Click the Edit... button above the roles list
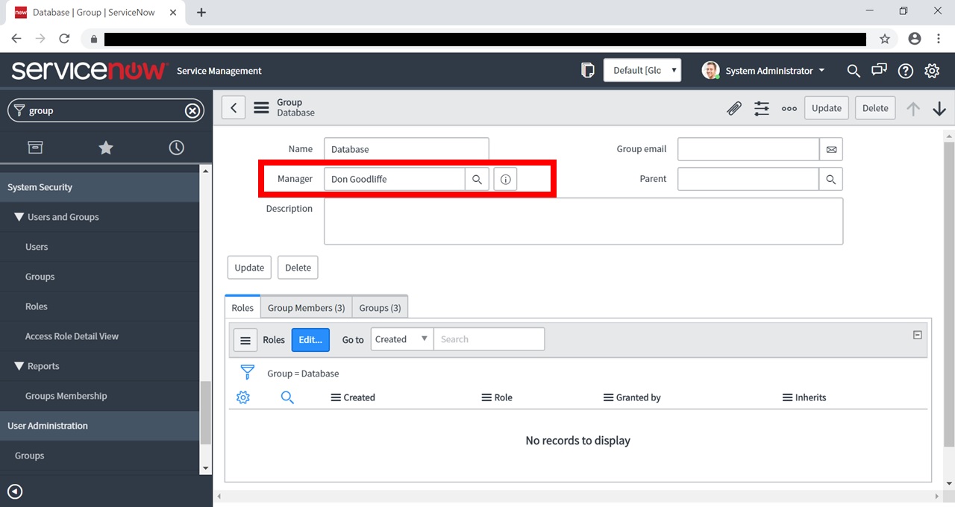Screen dimensions: 955x507 pos(310,339)
